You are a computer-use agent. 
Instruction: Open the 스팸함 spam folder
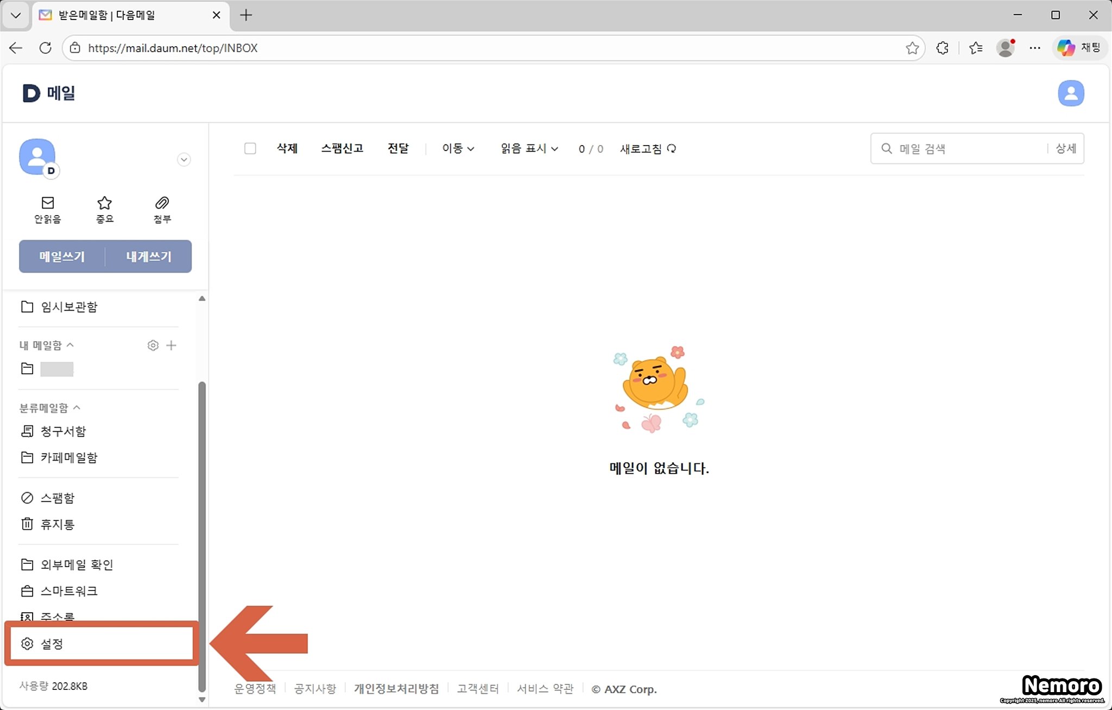57,498
